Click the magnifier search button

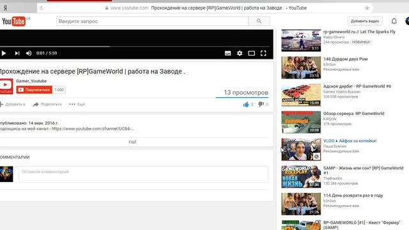(259, 21)
